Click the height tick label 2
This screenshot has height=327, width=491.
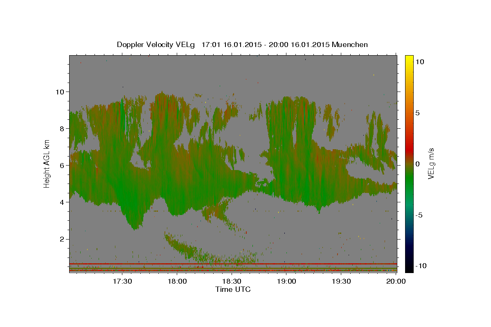(x=62, y=239)
